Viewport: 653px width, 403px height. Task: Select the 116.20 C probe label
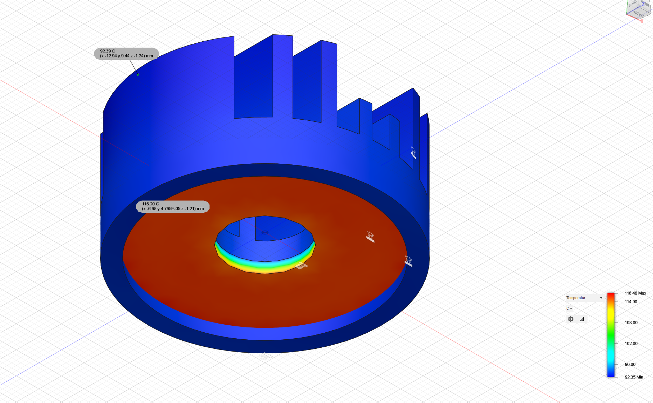(173, 206)
